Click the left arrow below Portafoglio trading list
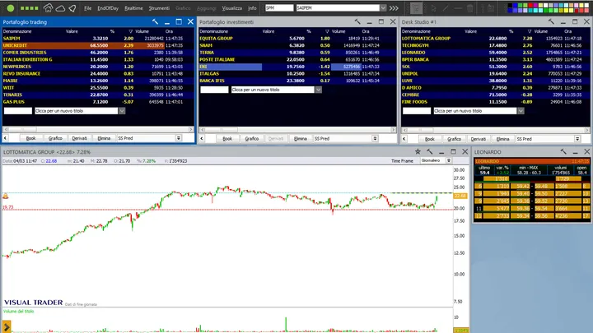Screen dimensions: 593x333 coord(5,138)
